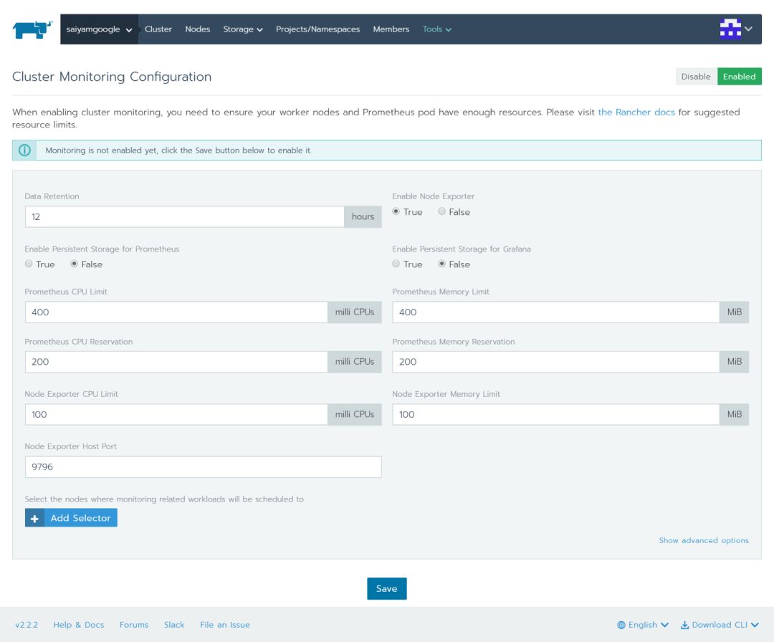Open the saiyamgoogle cluster dropdown
The height and width of the screenshot is (642, 774).
pyautogui.click(x=99, y=29)
